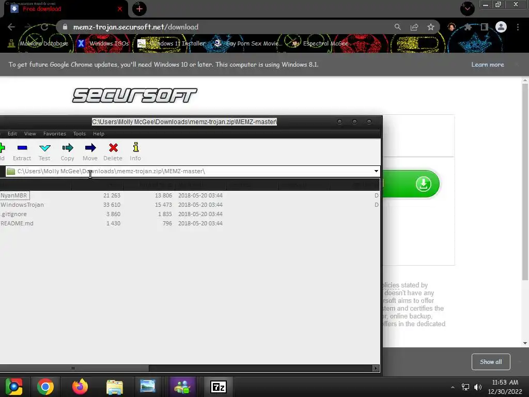Open the Tools menu in 7-Zip

(x=79, y=134)
